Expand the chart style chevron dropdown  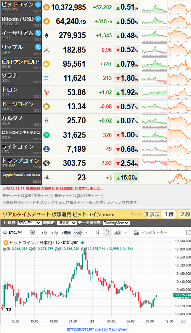[x=125, y=233]
